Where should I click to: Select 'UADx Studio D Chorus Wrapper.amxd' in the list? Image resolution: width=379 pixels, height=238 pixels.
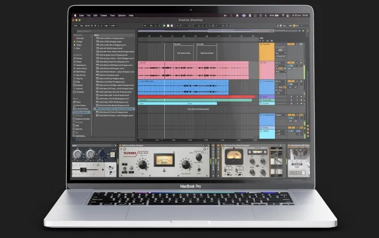[x=113, y=112]
